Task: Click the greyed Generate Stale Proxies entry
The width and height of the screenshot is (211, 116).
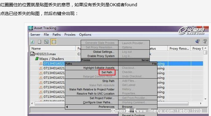Action: click(x=100, y=43)
